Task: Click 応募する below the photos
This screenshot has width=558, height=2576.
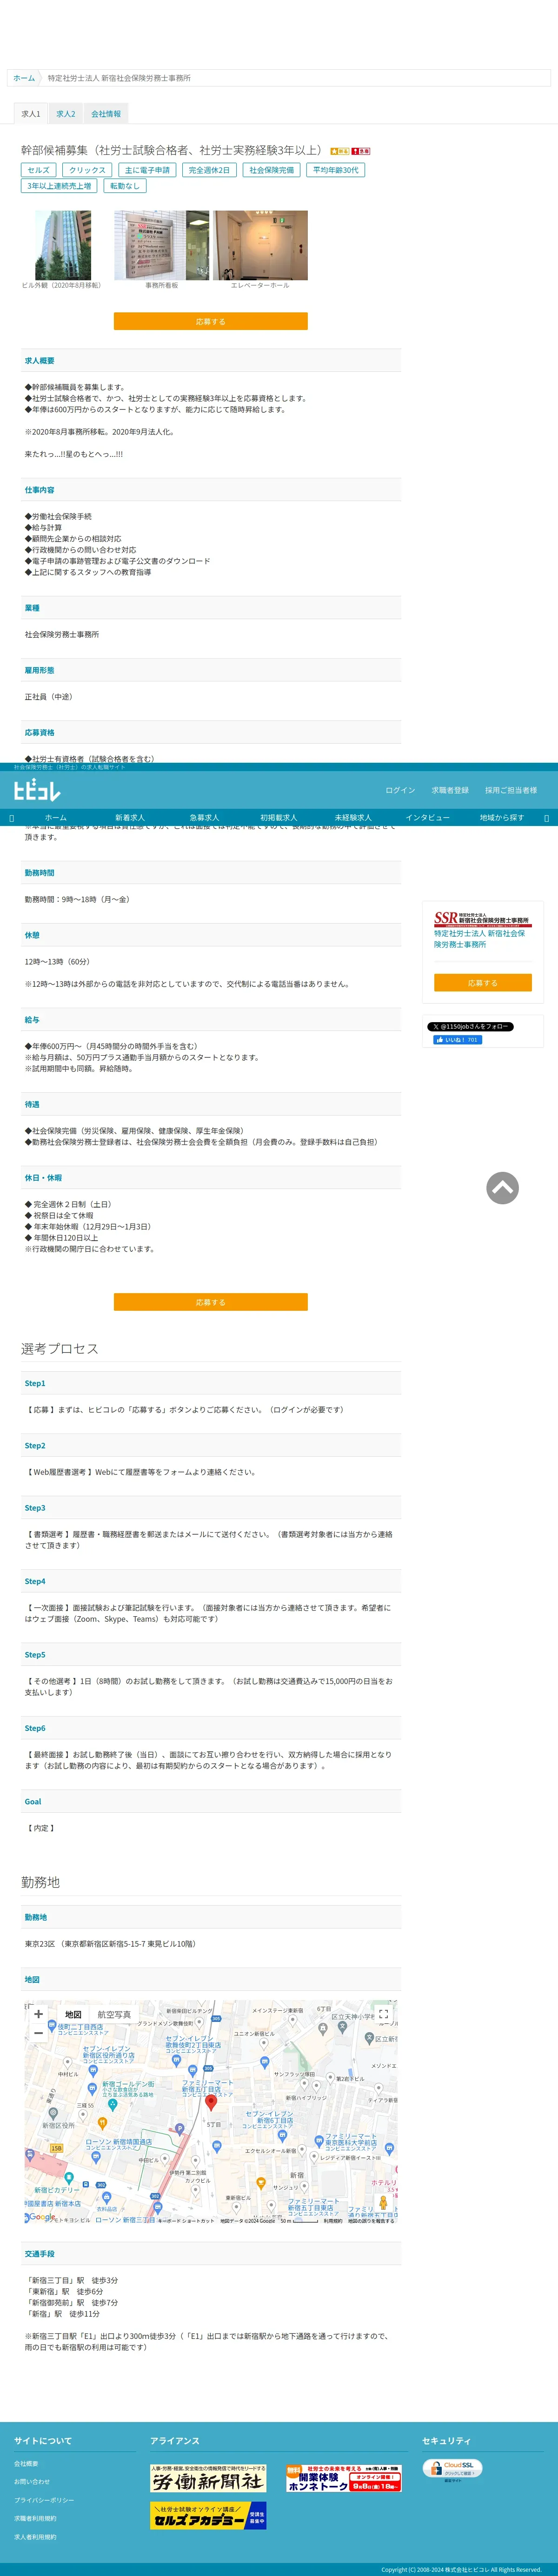Action: tap(211, 321)
